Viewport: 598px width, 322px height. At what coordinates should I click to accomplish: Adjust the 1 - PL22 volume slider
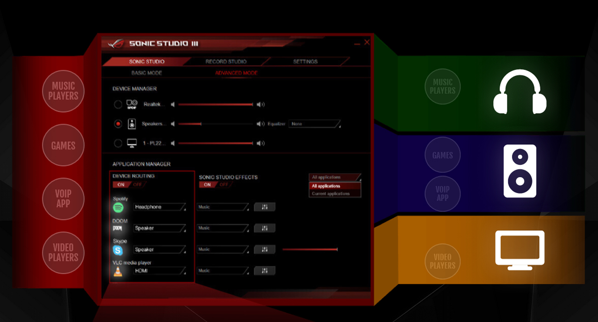216,143
